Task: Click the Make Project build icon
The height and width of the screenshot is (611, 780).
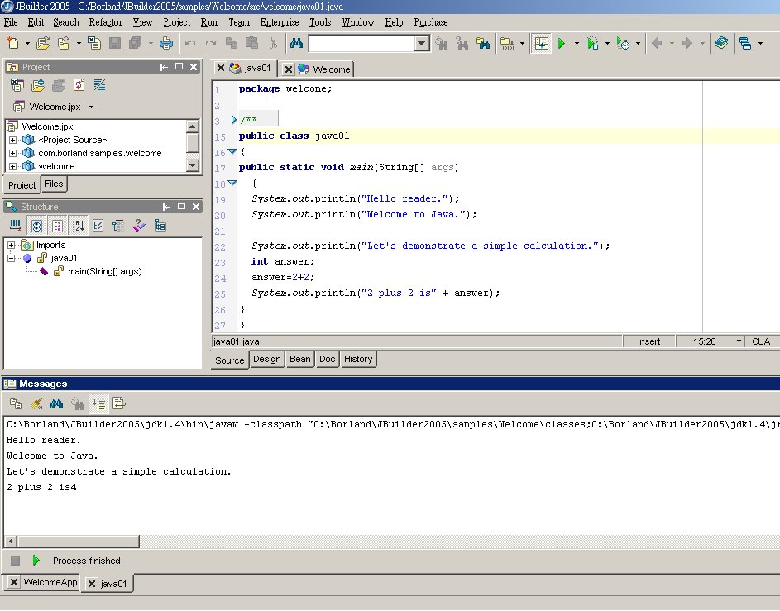Action: 507,43
